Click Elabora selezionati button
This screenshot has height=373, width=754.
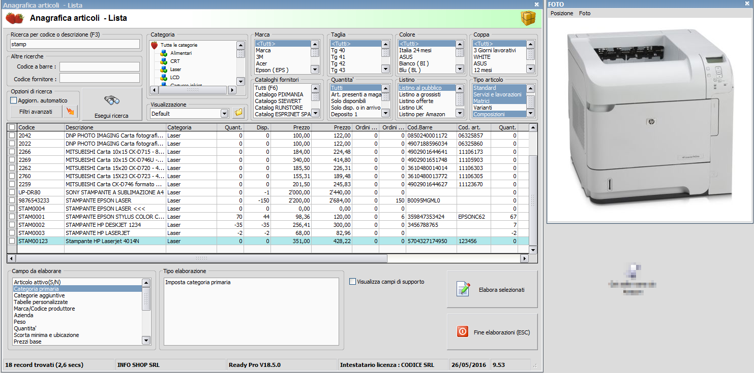tap(492, 289)
